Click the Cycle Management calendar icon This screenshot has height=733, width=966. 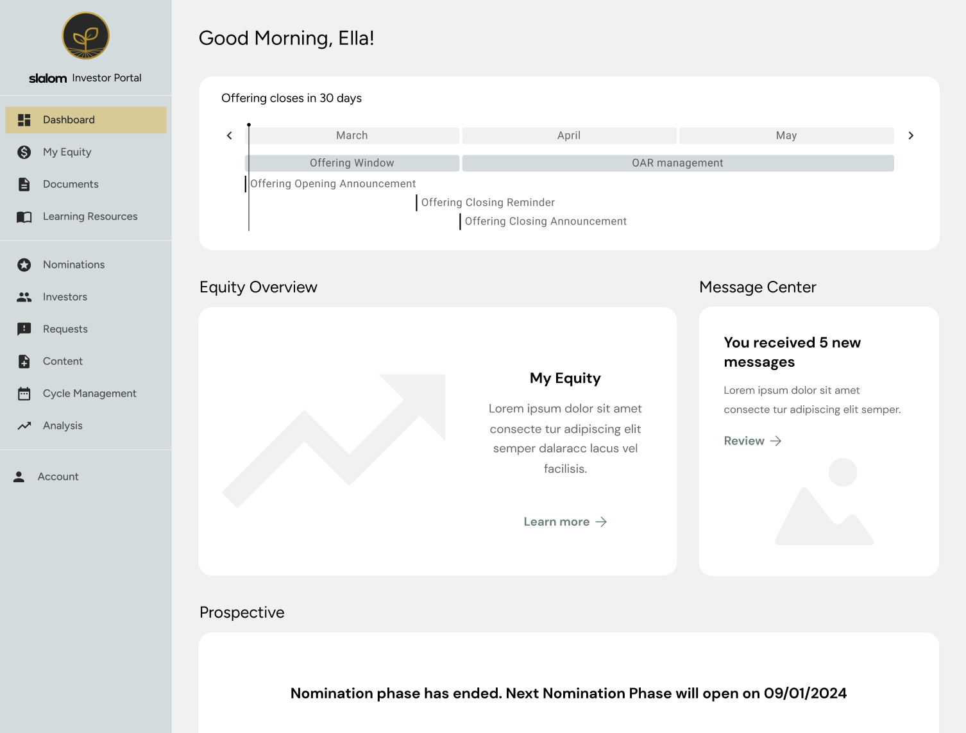24,394
